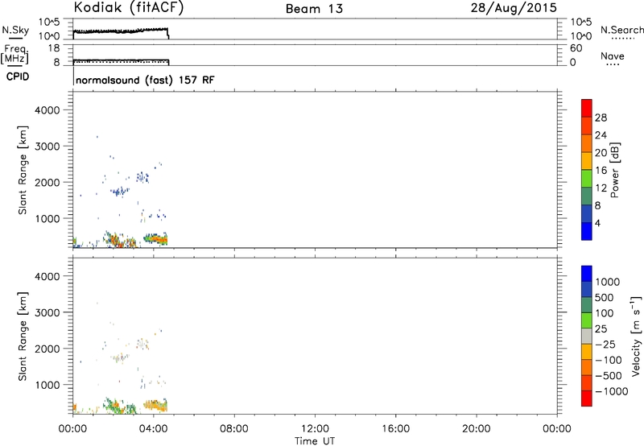Click the '-1000' velocity scale value
This screenshot has width=644, height=446.
click(x=611, y=391)
